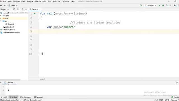The image size is (179, 101).
Task: Close the Demo.kt editor tab
Action: point(40,9)
